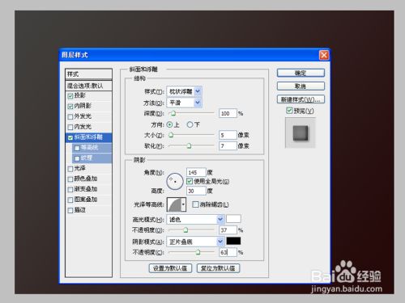
Task: Click the highlight opacity field showing 37
Action: (228, 230)
